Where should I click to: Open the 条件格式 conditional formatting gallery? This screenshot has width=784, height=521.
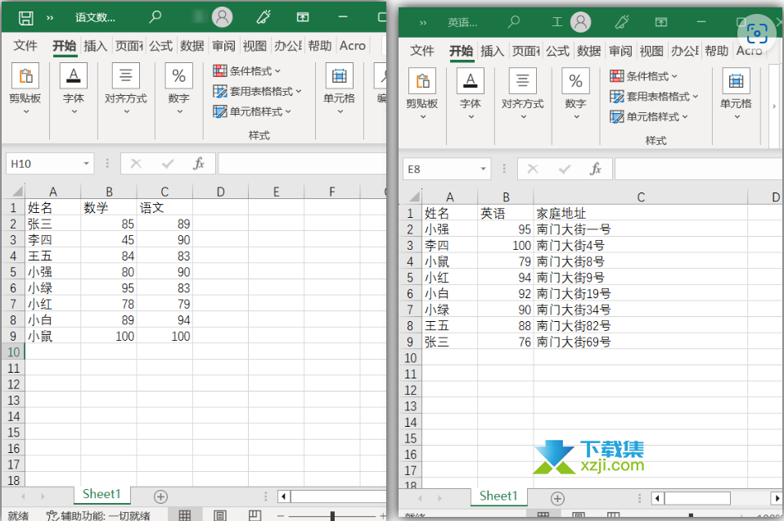coord(246,70)
